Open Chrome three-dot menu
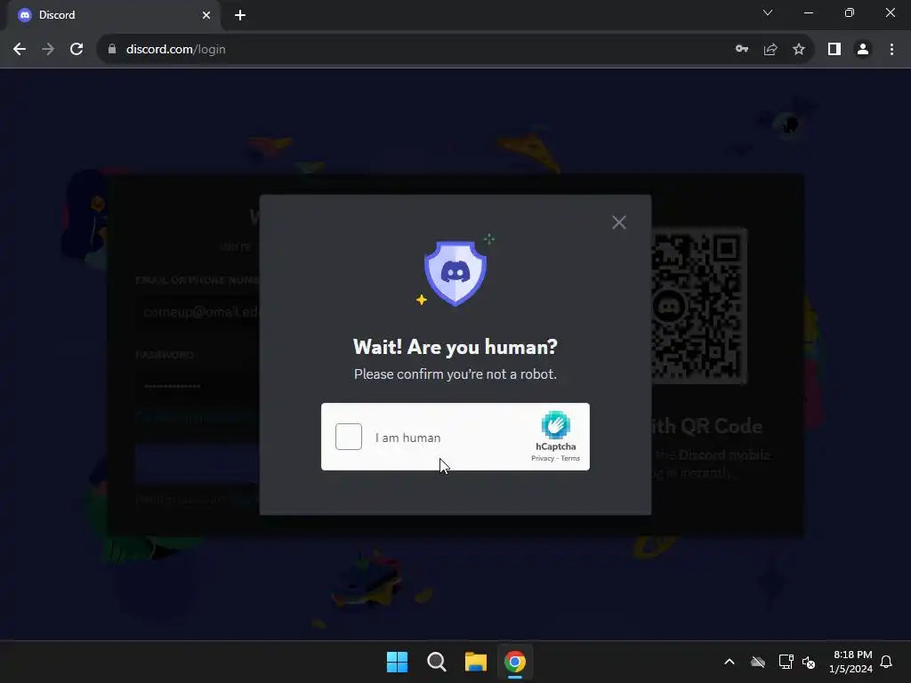The height and width of the screenshot is (683, 911). pos(891,50)
